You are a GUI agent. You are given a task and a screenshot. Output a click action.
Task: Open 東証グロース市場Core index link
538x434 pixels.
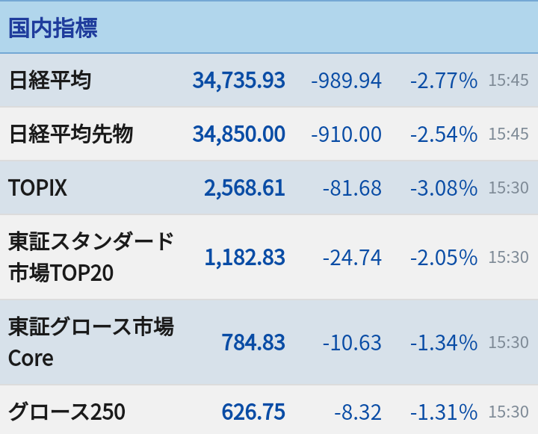click(x=91, y=342)
